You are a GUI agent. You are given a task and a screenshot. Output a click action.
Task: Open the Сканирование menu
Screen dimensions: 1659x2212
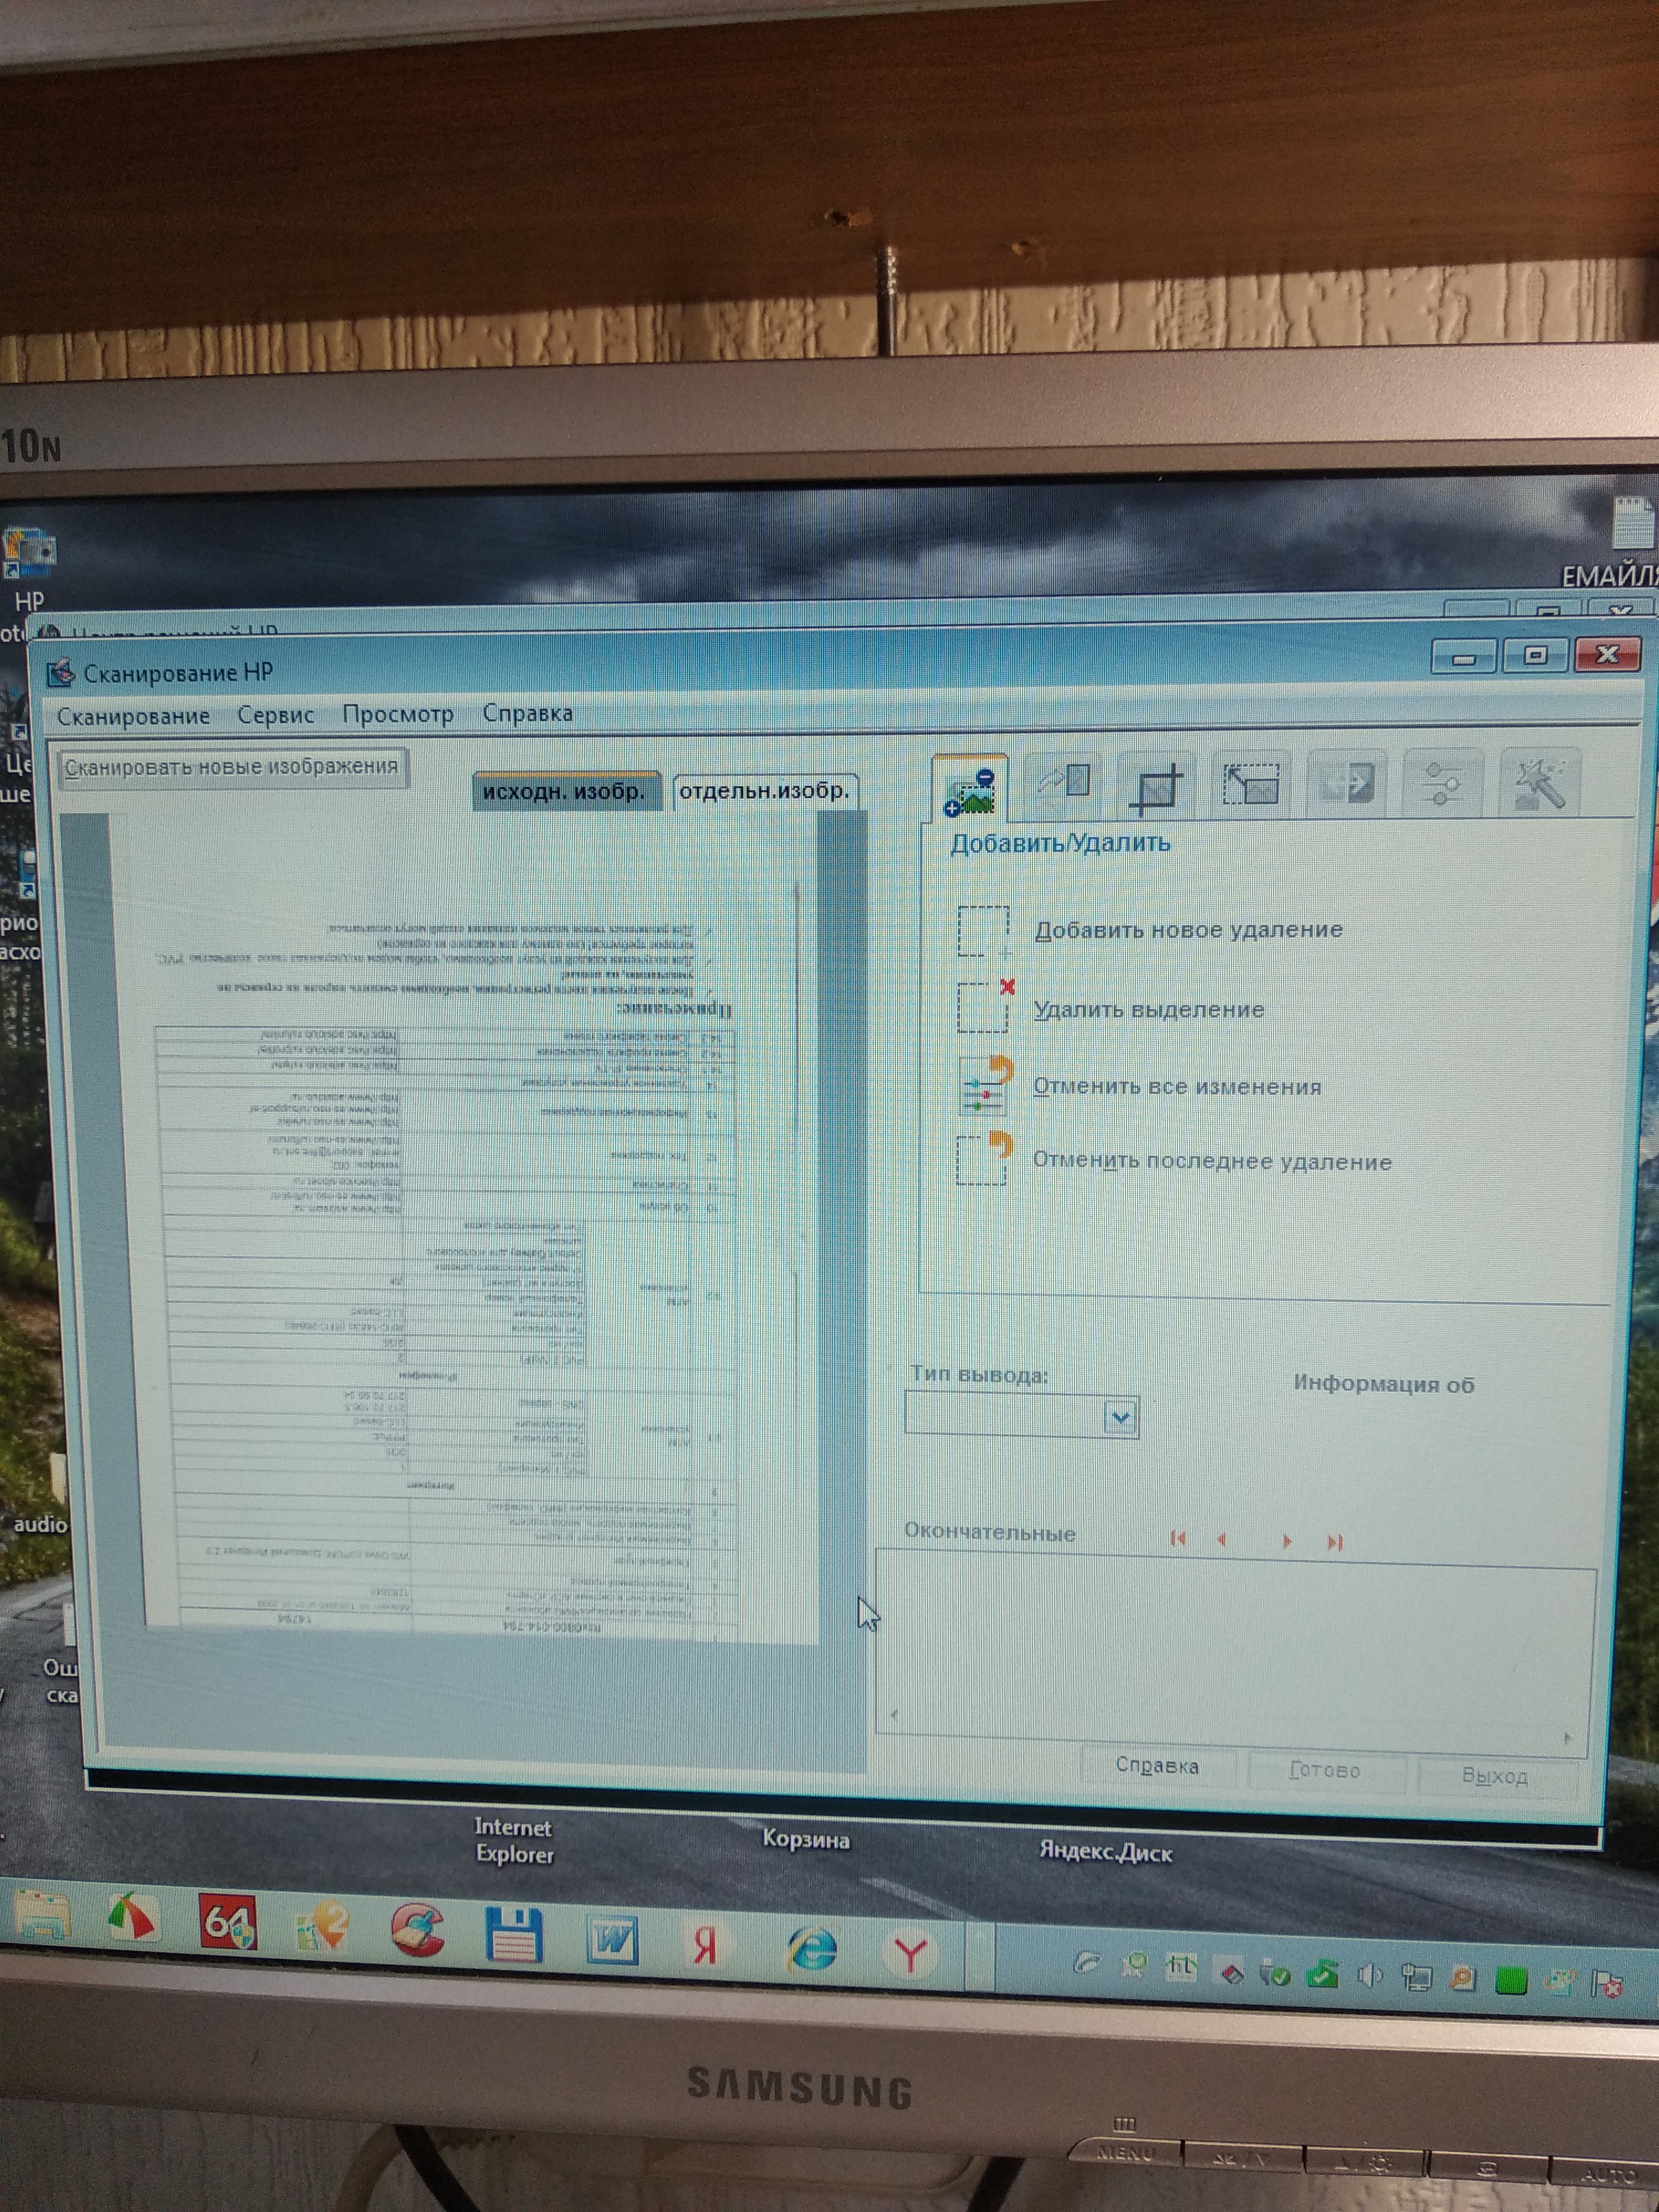click(133, 716)
